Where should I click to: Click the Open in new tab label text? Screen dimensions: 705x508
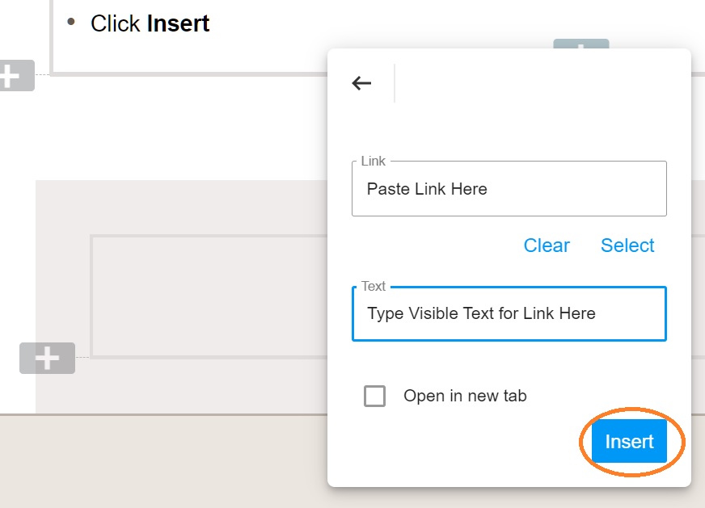click(465, 396)
